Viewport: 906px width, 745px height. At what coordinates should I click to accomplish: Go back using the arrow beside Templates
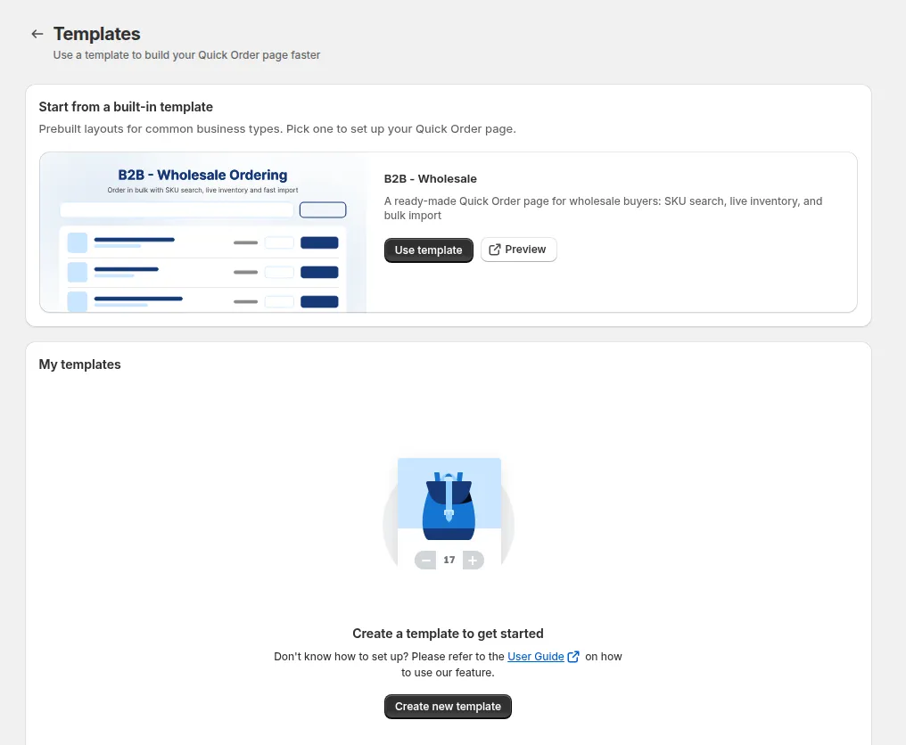pyautogui.click(x=37, y=34)
